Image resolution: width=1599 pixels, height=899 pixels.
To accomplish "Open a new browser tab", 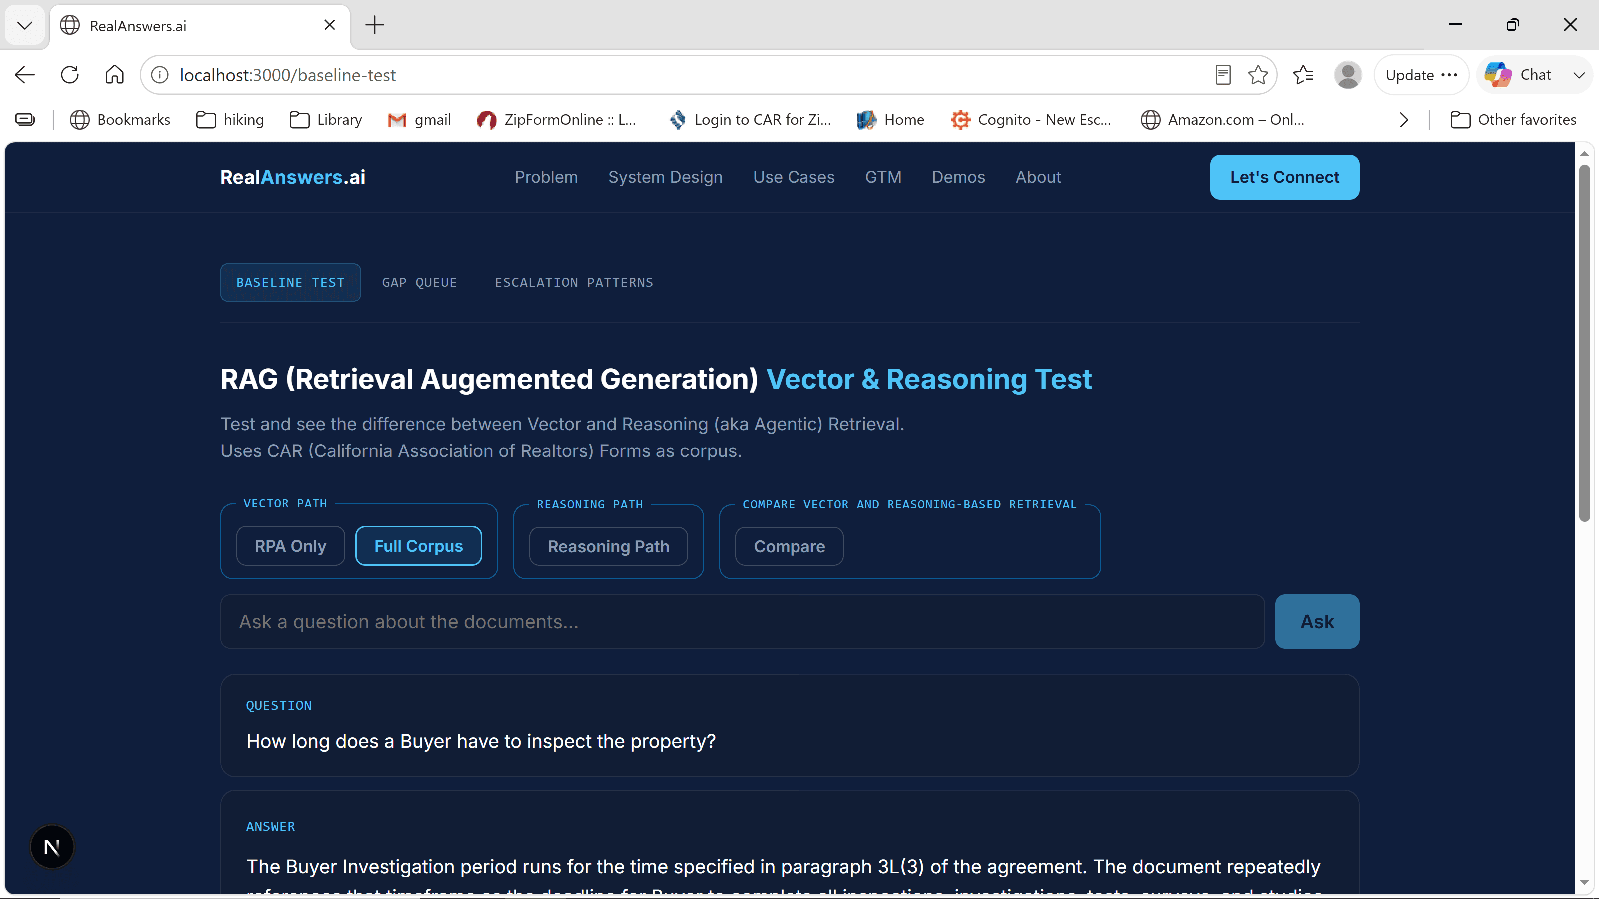I will click(x=375, y=25).
